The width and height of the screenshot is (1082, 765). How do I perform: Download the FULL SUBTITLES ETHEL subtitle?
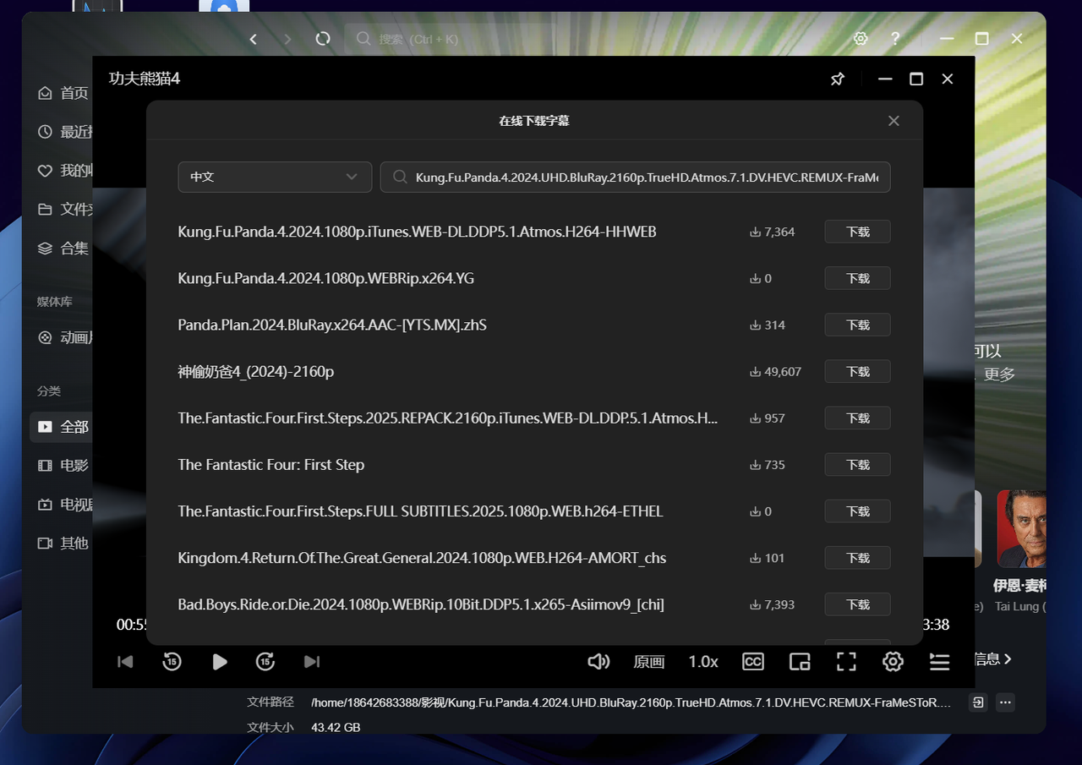coord(858,511)
